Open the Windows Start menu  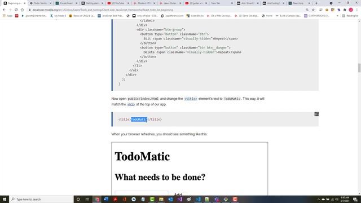click(x=5, y=199)
